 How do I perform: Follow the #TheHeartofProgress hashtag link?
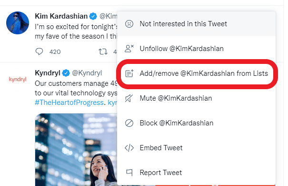(x=69, y=103)
